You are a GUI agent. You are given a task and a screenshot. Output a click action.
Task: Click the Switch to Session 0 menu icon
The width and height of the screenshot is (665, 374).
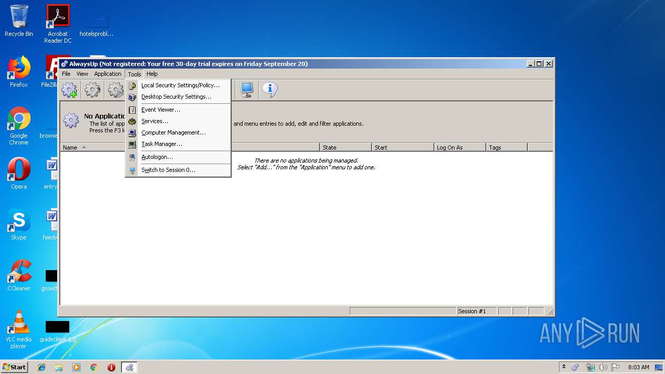tap(132, 170)
